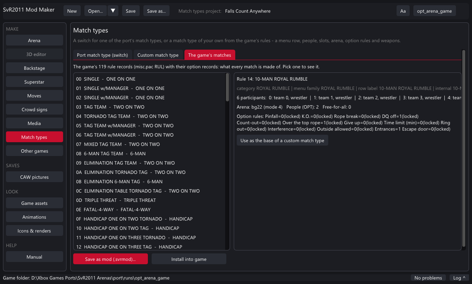
Task: Switch to Port match type (switch) tab
Action: [x=102, y=55]
